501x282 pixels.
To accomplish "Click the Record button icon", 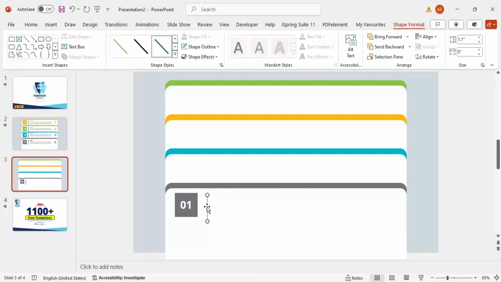I will 456,24.
